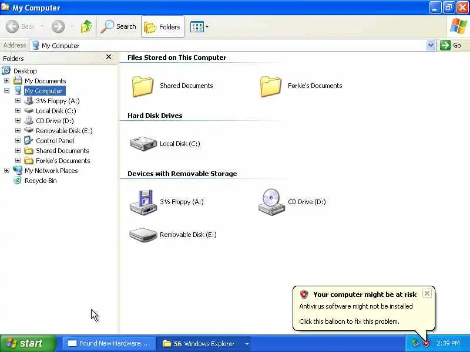Select Recycle Bin in folder tree

[41, 181]
